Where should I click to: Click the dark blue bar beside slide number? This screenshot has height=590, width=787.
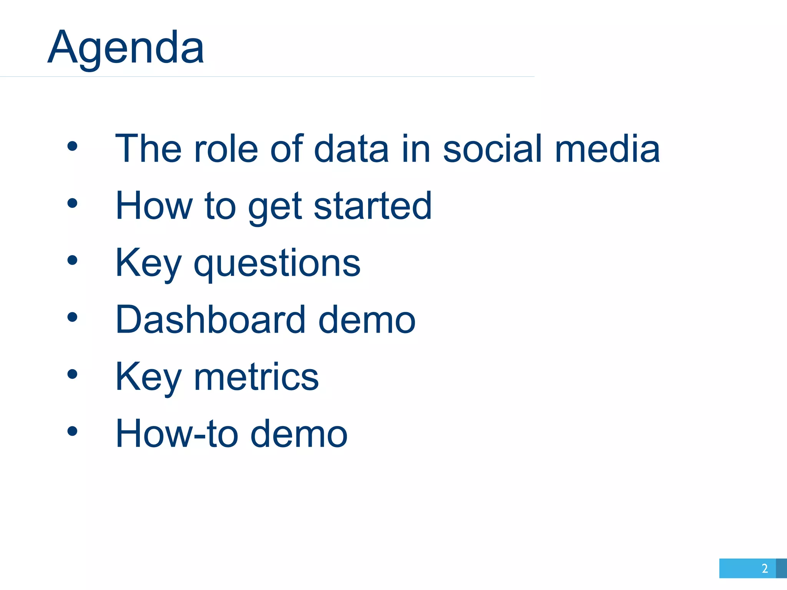point(781,568)
